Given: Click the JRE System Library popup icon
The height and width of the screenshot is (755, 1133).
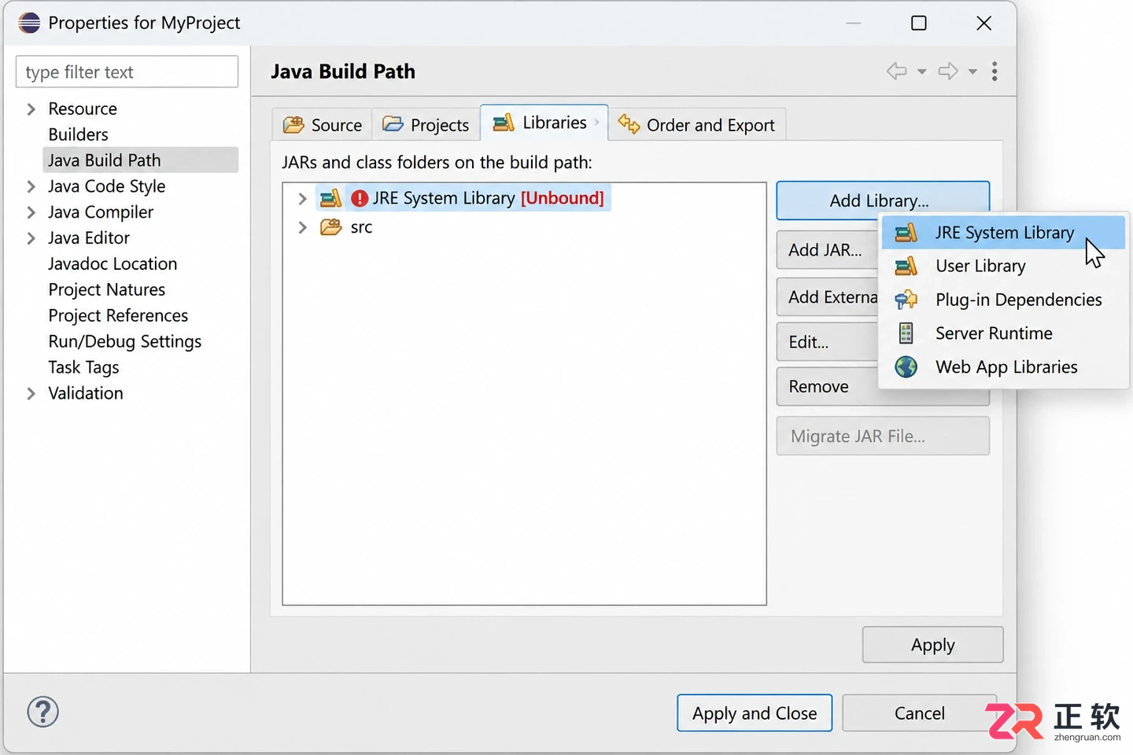Looking at the screenshot, I should coord(906,233).
